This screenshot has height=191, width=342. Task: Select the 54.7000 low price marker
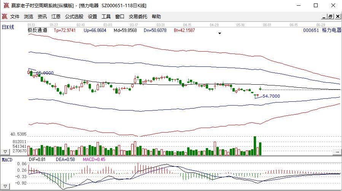point(271,96)
